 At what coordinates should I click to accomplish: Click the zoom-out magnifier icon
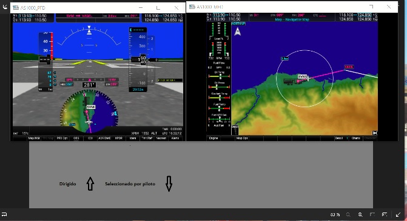click(x=348, y=214)
